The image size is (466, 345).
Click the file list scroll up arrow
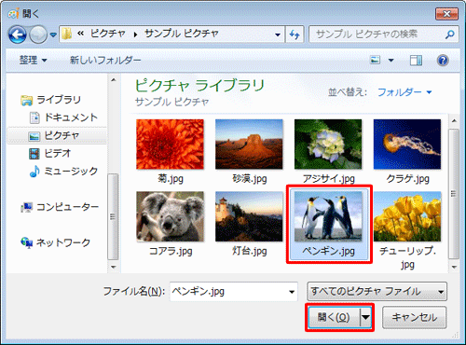click(x=454, y=121)
